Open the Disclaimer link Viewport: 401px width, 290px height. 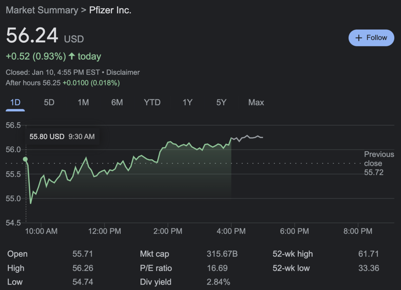(x=123, y=72)
